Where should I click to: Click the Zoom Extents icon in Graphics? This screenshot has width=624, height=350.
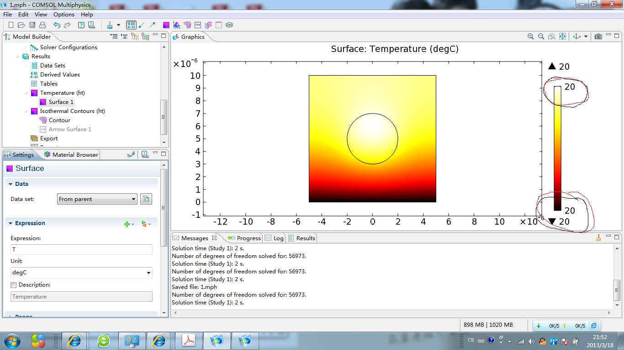click(563, 36)
